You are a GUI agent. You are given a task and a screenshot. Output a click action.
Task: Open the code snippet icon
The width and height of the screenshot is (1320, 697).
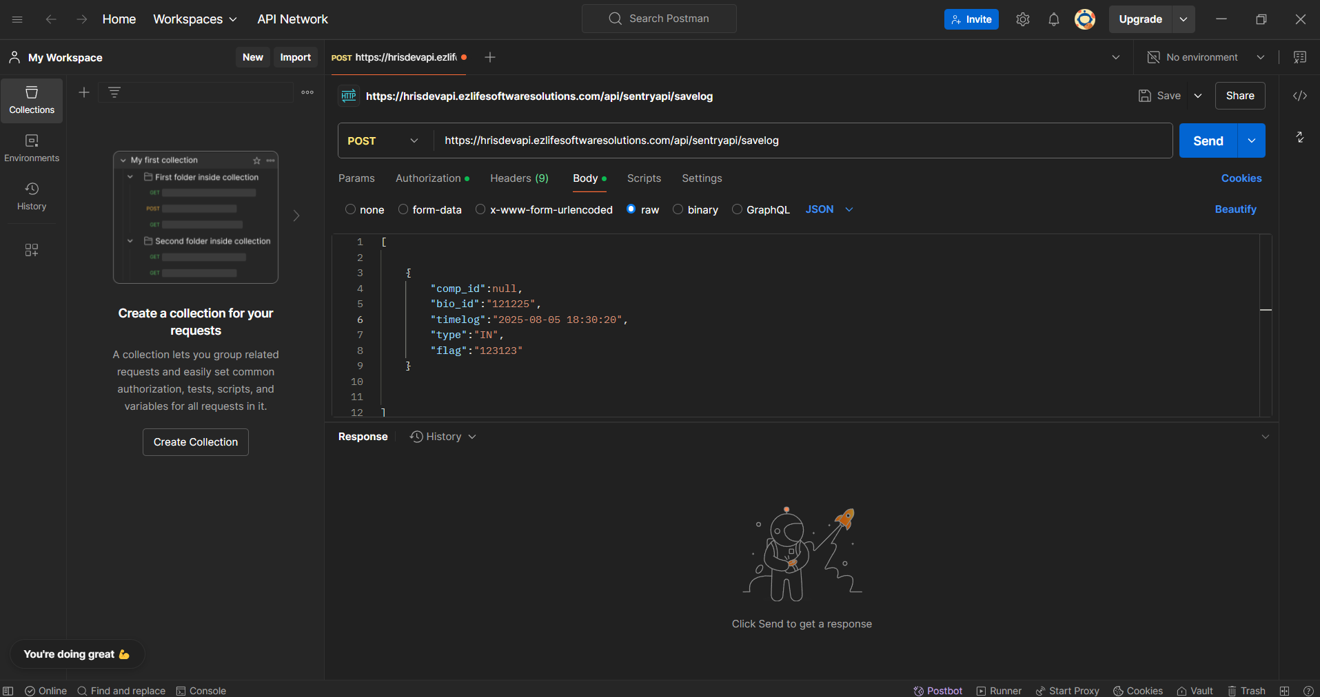pyautogui.click(x=1300, y=96)
